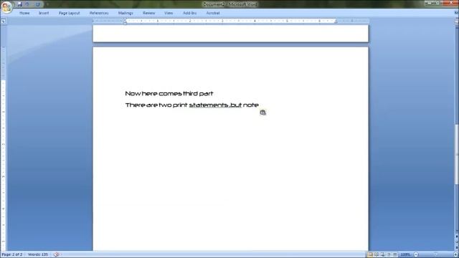Image resolution: width=459 pixels, height=258 pixels.
Task: Click the underlined word 'statements' in the document
Action: 209,105
